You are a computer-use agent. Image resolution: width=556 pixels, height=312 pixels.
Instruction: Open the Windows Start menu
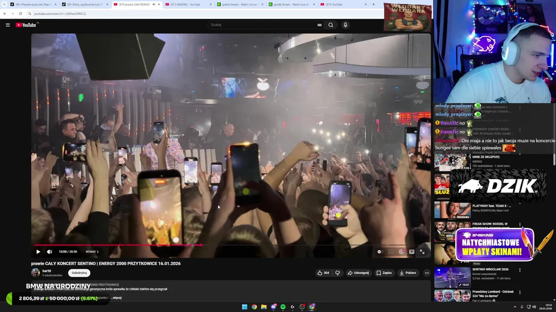[245, 307]
